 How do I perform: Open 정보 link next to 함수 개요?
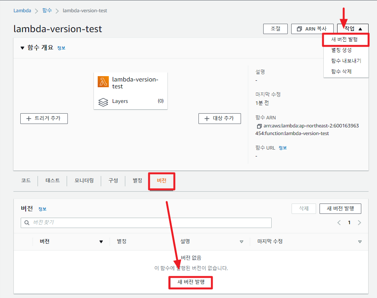pyautogui.click(x=61, y=48)
